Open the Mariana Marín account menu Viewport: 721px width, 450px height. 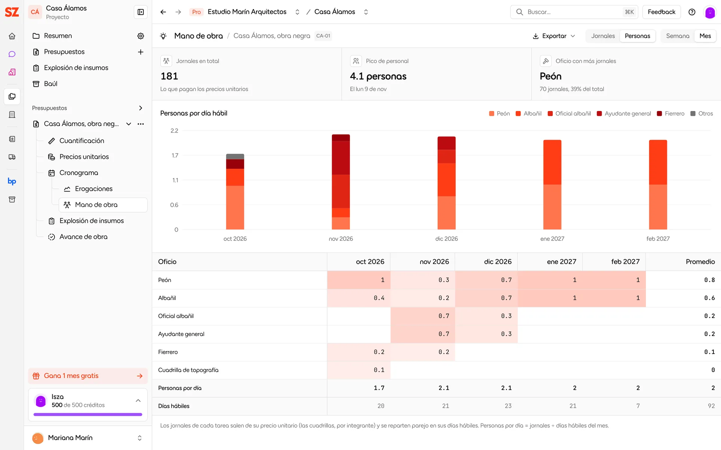[x=88, y=438]
